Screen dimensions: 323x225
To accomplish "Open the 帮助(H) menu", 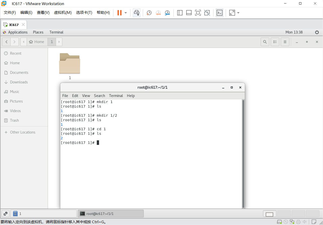I will tap(103, 13).
